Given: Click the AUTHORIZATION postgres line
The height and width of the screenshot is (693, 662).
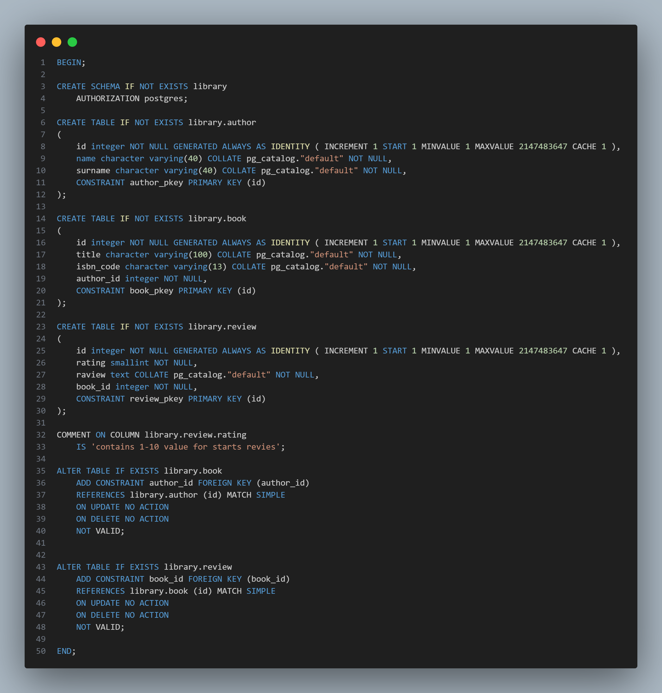Looking at the screenshot, I should coord(132,99).
